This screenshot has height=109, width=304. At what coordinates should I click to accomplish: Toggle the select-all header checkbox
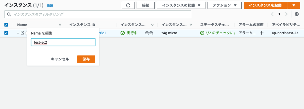click(6, 25)
